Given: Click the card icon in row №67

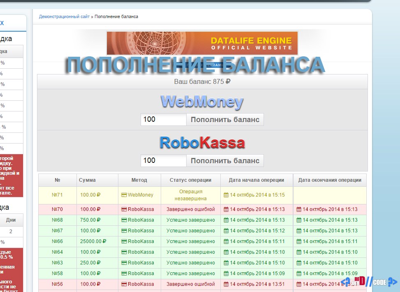Looking at the screenshot, I should (x=124, y=231).
